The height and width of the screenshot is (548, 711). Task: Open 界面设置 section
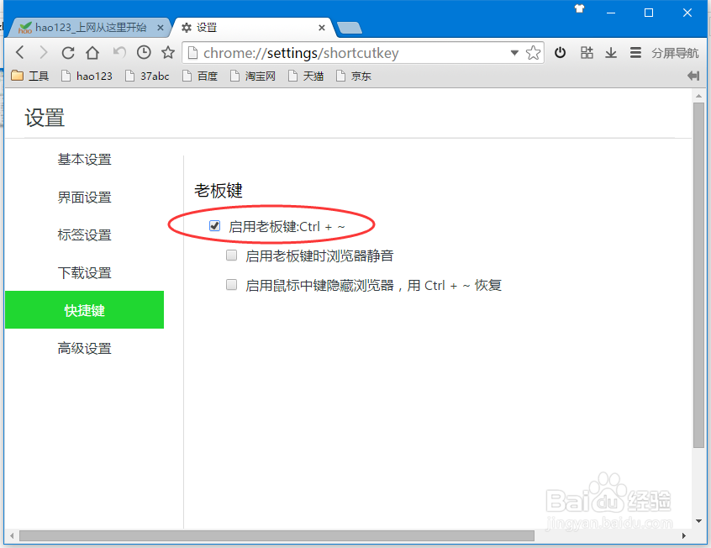pos(84,198)
